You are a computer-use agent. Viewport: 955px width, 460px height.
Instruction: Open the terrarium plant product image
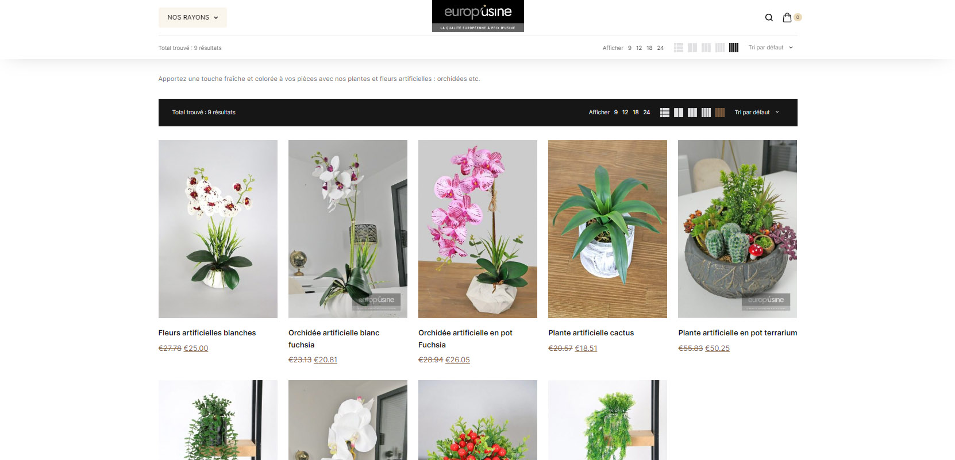click(x=737, y=229)
